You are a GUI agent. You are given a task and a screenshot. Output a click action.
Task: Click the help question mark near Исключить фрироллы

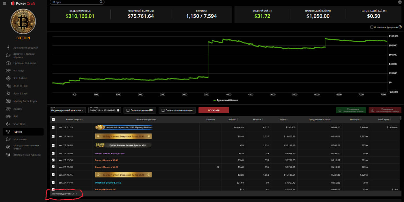(x=400, y=27)
